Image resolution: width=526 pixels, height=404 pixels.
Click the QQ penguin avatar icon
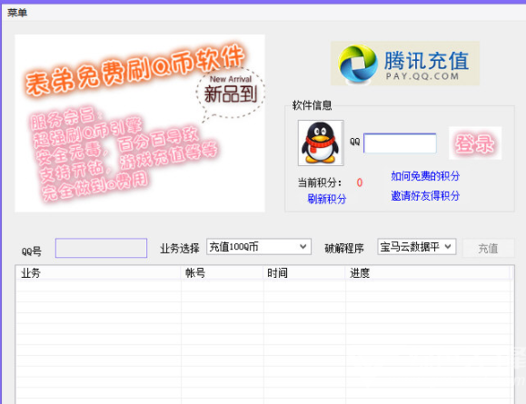coord(321,143)
